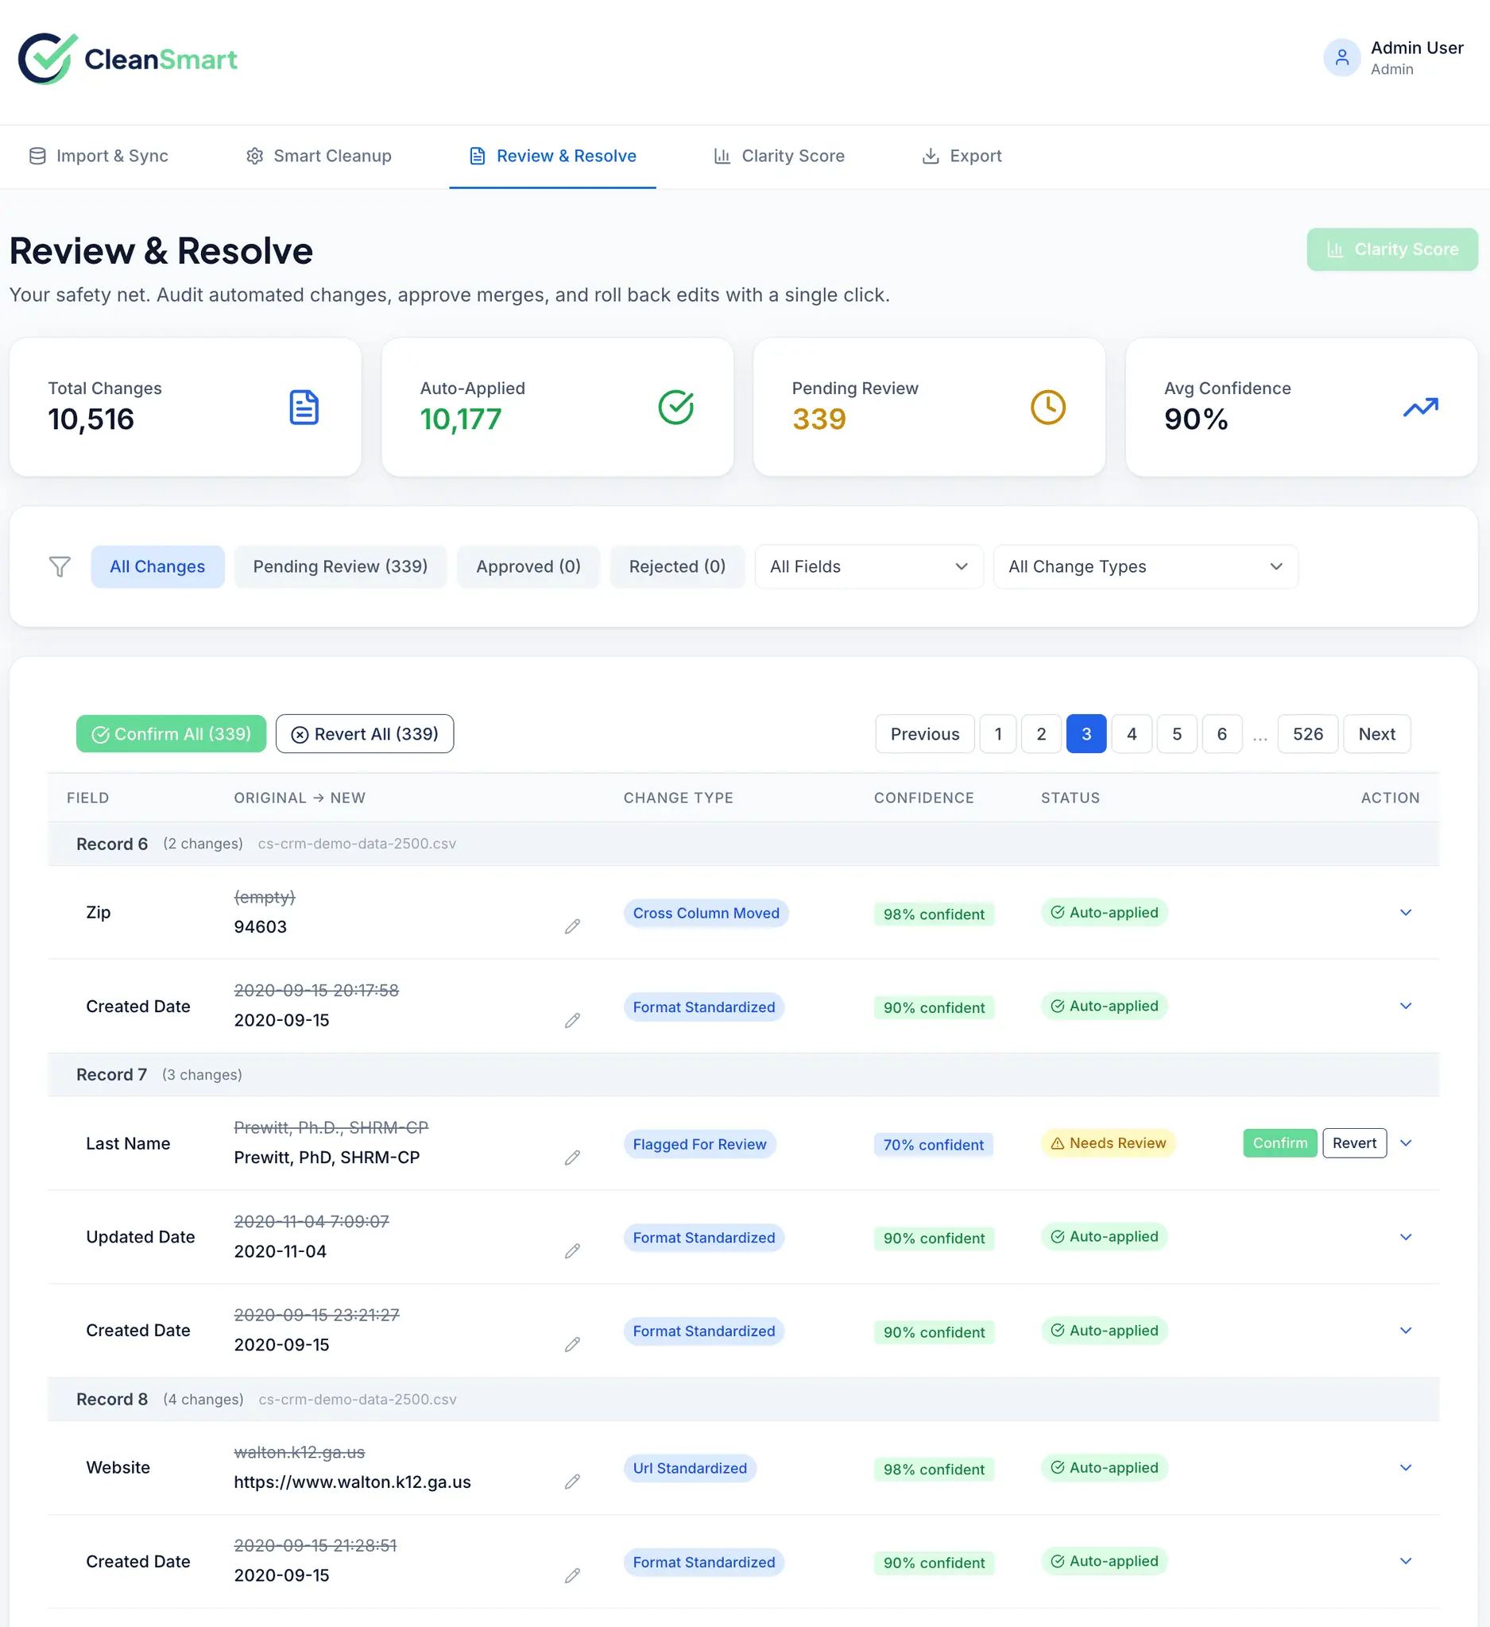
Task: Click the Pending Review clock icon
Action: point(1047,407)
